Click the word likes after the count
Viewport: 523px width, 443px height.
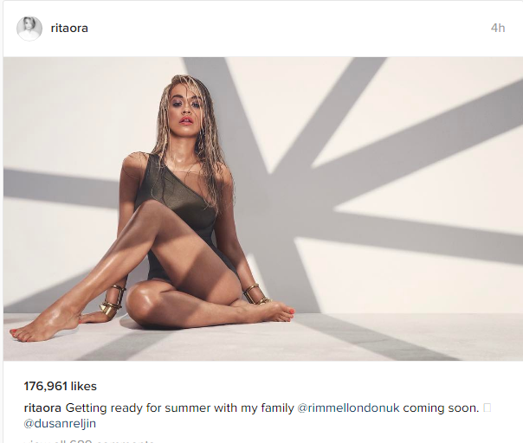coord(84,387)
